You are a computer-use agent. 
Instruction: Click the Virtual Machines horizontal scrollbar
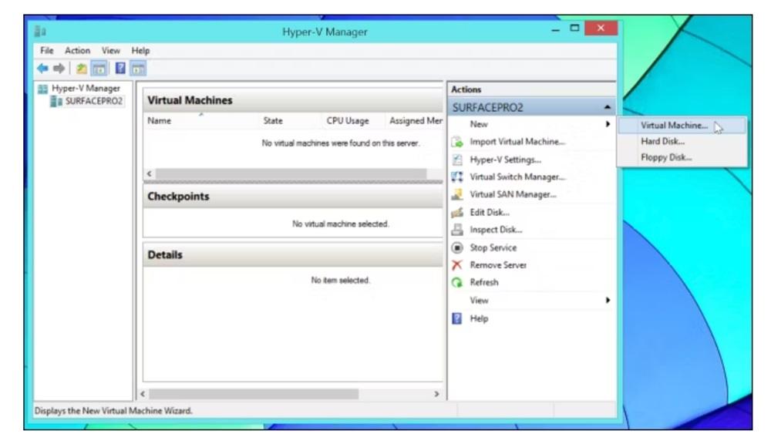tap(287, 174)
